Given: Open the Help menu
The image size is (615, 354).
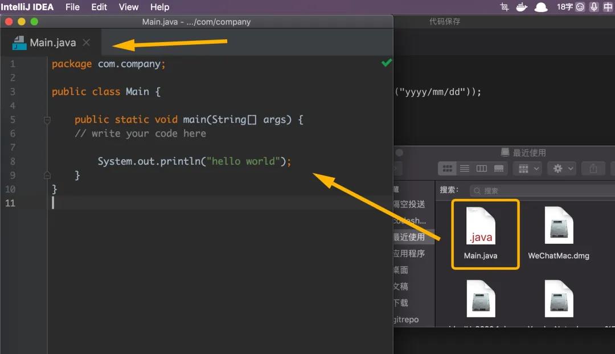Looking at the screenshot, I should coord(159,7).
